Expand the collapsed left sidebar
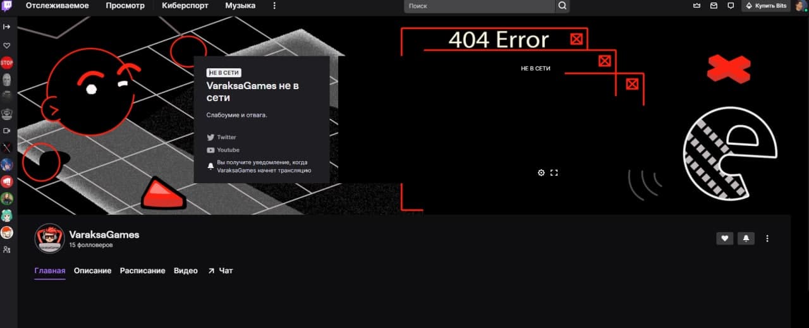The height and width of the screenshot is (328, 809). tap(7, 27)
